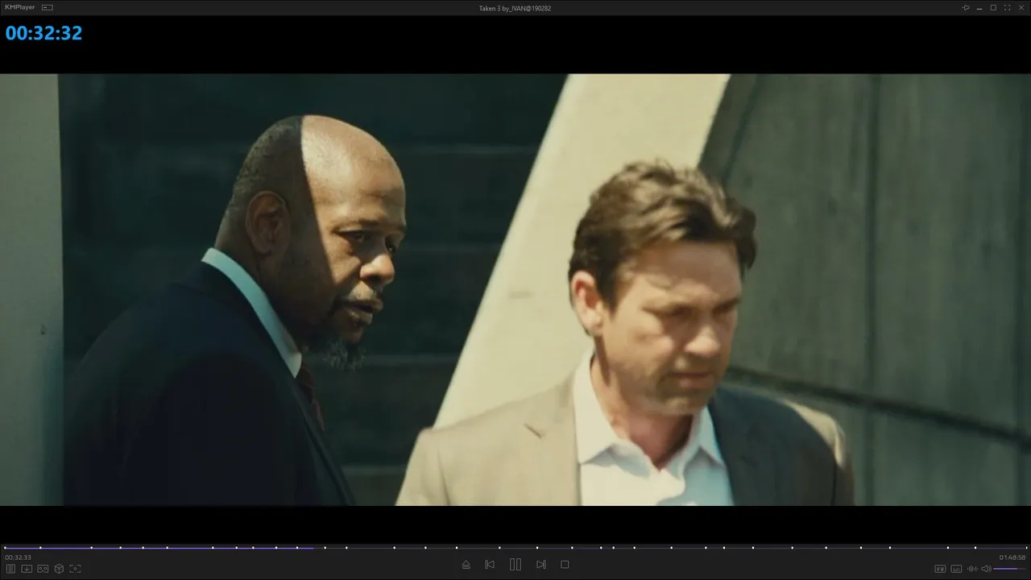The width and height of the screenshot is (1031, 580).
Task: Click the movie video frame
Action: click(515, 290)
